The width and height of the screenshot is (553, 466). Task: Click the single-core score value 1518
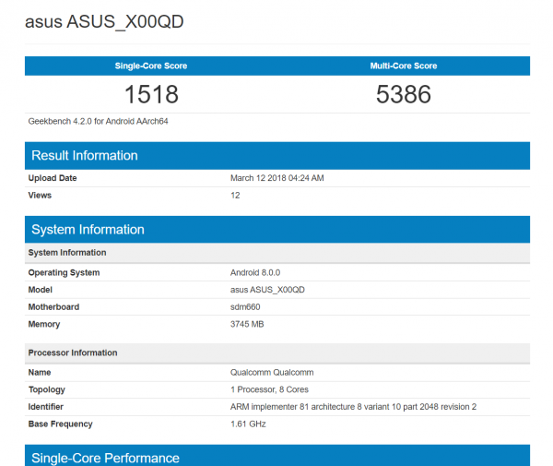[151, 94]
